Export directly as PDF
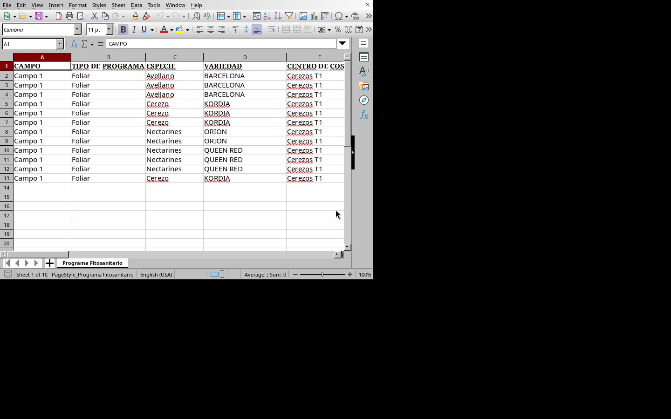 point(59,16)
